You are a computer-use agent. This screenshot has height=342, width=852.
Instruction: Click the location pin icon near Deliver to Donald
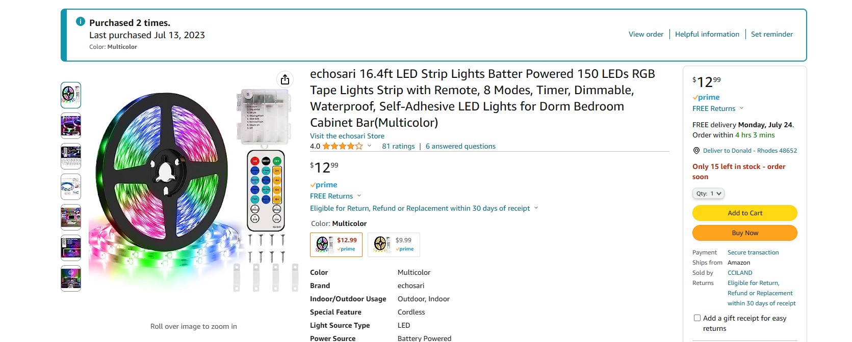pos(696,151)
